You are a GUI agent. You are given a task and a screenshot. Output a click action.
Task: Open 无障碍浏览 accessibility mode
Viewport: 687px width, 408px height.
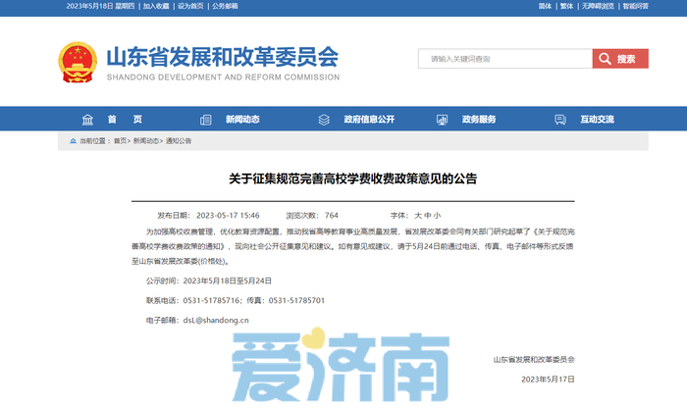point(598,6)
